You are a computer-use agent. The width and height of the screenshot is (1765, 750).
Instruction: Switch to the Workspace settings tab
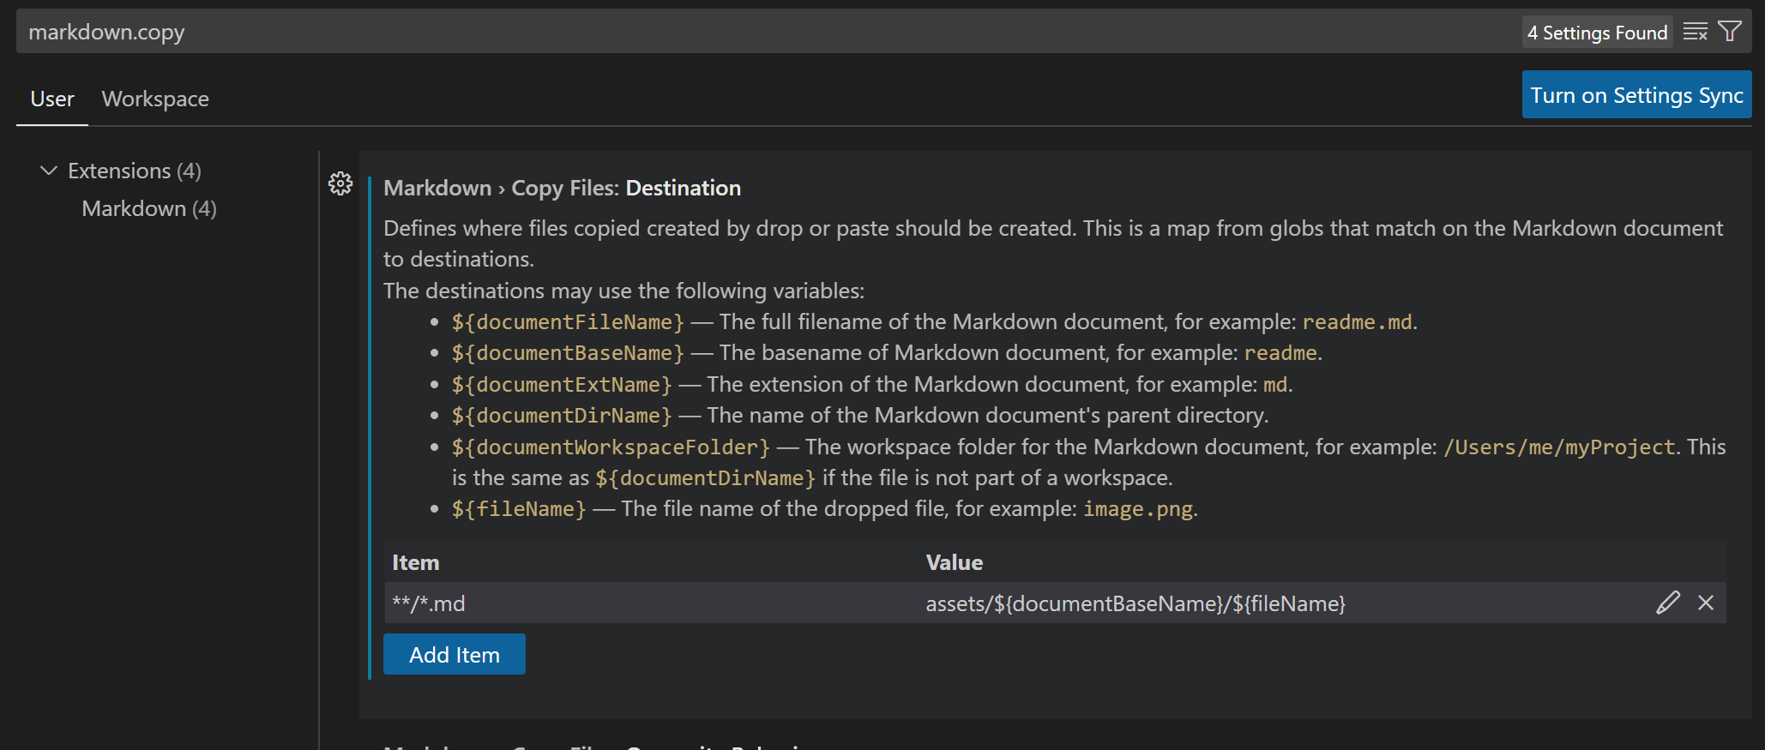pyautogui.click(x=155, y=99)
